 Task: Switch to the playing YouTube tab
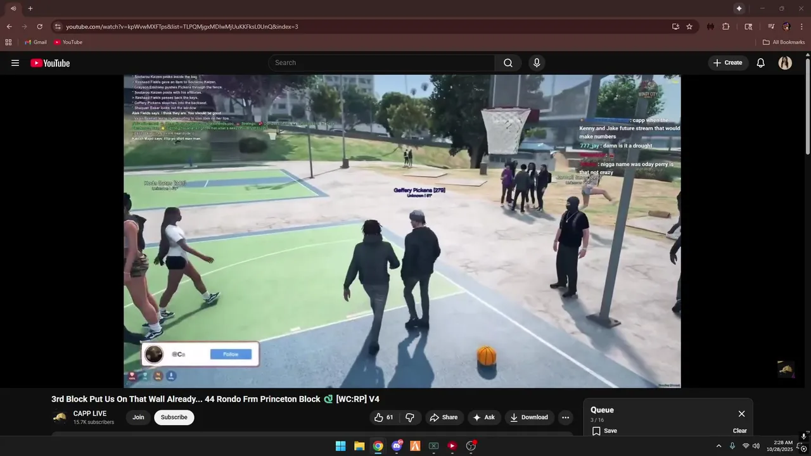pyautogui.click(x=13, y=8)
